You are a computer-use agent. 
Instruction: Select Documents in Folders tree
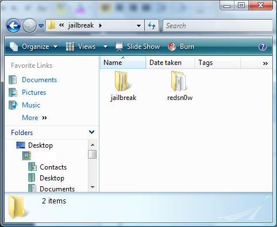point(57,189)
